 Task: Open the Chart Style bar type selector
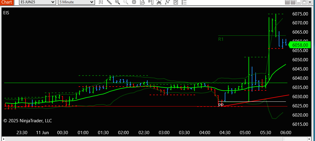click(x=101, y=2)
